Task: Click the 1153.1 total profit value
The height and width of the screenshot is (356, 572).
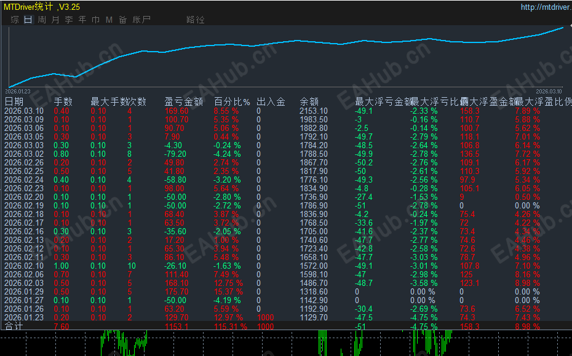Action: (177, 326)
